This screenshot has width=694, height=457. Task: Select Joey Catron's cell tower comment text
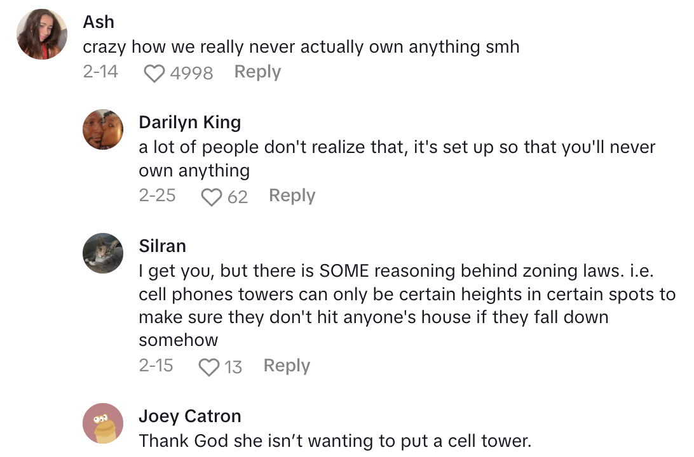pyautogui.click(x=334, y=440)
